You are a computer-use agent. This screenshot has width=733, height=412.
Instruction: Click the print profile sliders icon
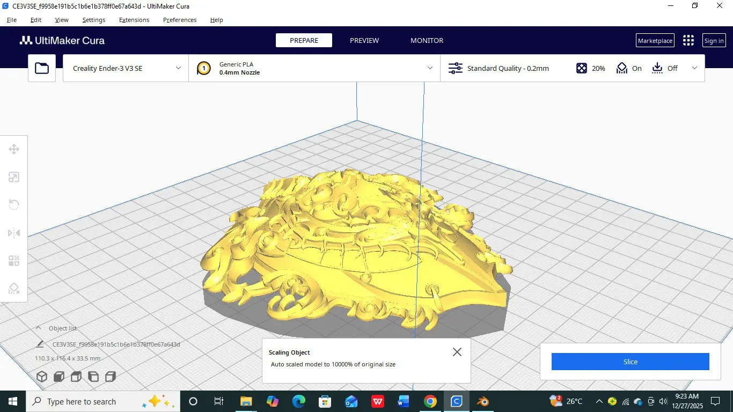[x=455, y=68]
